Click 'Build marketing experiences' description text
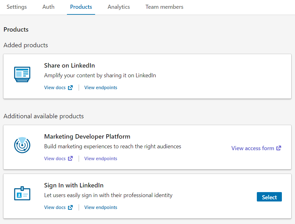The image size is (295, 224). click(x=113, y=146)
